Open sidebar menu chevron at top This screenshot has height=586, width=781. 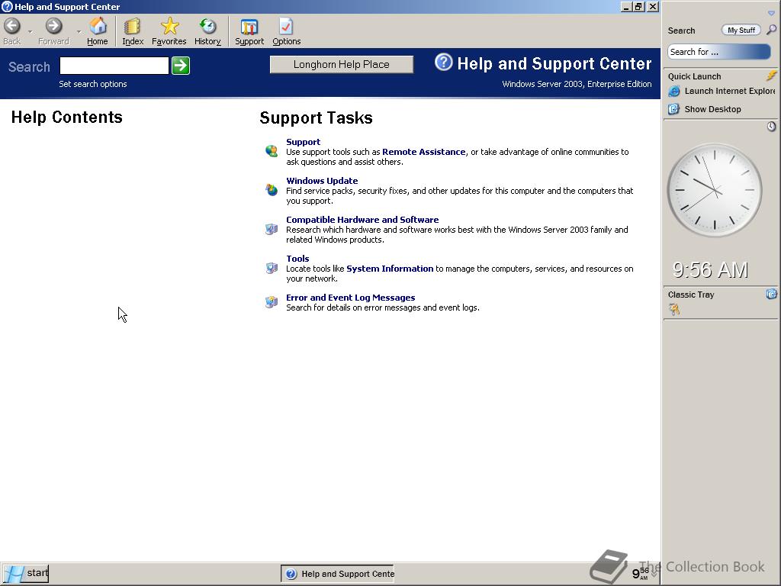coord(771,14)
